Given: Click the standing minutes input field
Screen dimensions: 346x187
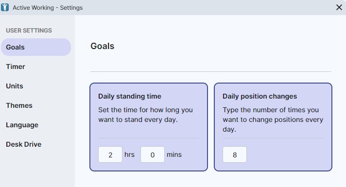Looking at the screenshot, I should [153, 154].
